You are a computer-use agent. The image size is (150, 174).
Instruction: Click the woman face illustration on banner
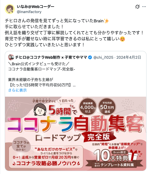(40, 110)
